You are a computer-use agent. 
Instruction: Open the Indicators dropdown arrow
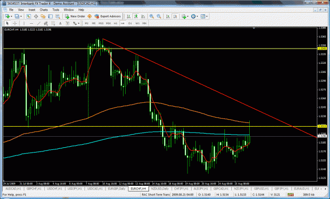tap(188, 16)
